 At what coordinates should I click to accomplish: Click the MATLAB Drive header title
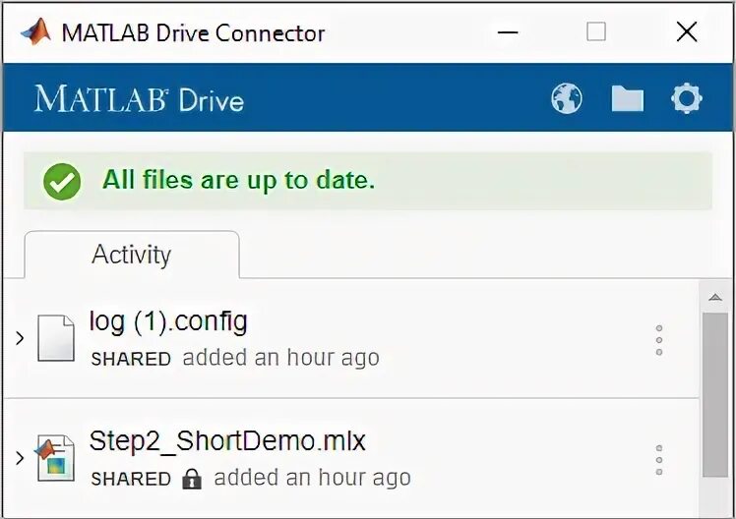point(139,99)
